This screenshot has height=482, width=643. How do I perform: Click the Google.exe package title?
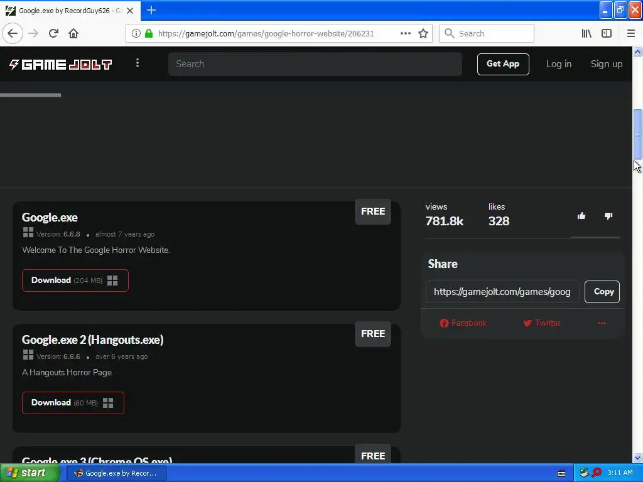coord(50,217)
